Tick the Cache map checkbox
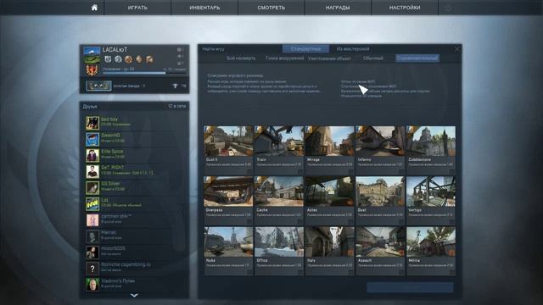 pyautogui.click(x=299, y=222)
